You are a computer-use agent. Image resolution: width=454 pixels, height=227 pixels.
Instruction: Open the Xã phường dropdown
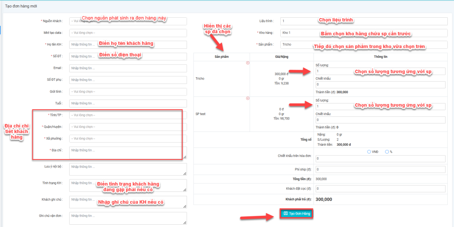128,139
